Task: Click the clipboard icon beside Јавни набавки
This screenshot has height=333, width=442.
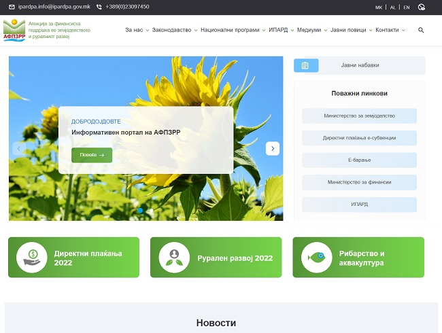Action: tap(305, 65)
